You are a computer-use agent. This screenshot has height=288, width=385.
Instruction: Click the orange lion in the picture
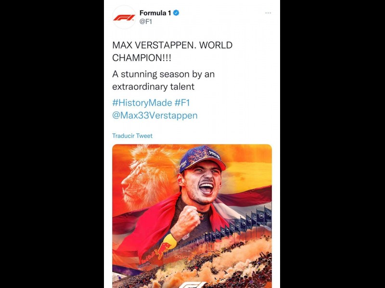[146, 178]
